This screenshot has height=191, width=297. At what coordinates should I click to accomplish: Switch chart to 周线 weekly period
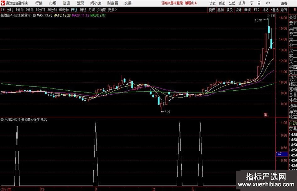pyautogui.click(x=83, y=10)
